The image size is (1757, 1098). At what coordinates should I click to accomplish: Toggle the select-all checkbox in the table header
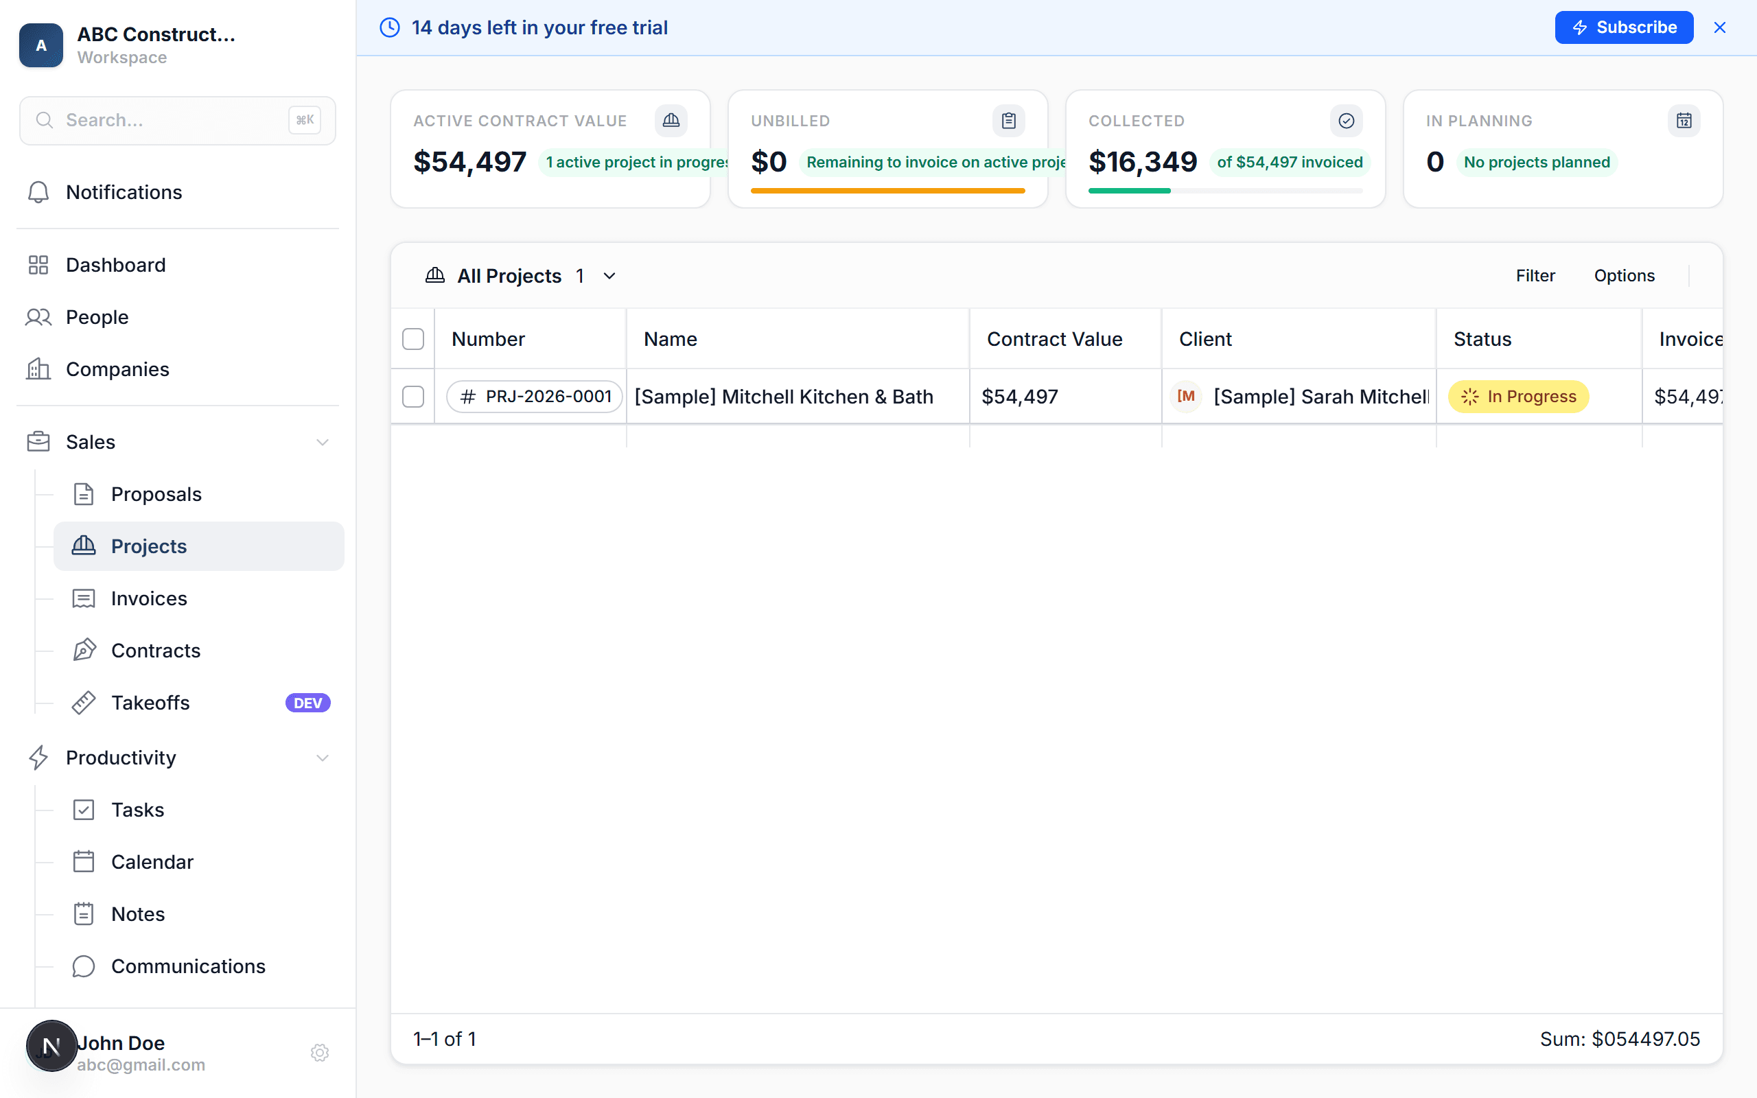pyautogui.click(x=413, y=338)
